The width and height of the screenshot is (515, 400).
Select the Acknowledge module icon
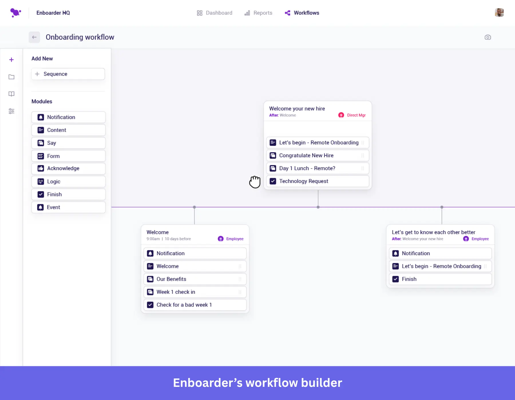point(41,168)
